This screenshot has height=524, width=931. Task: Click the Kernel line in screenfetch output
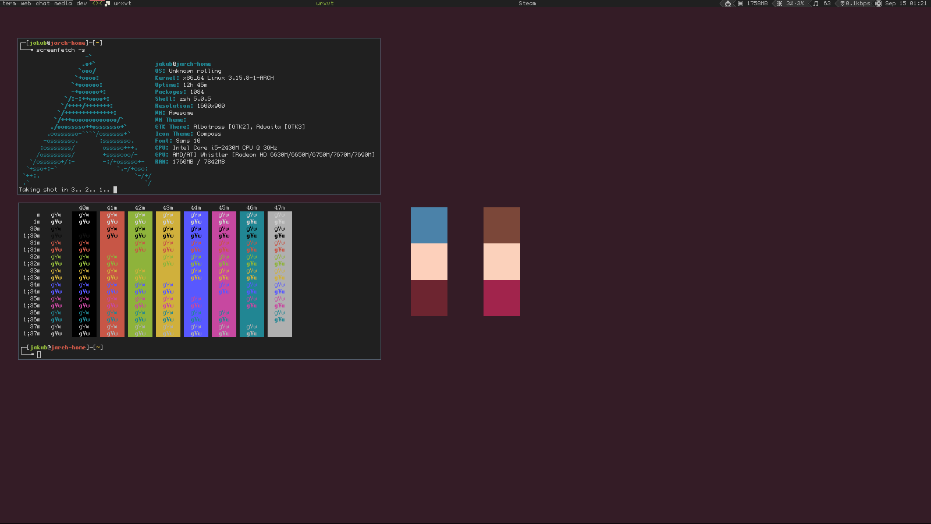(x=214, y=78)
